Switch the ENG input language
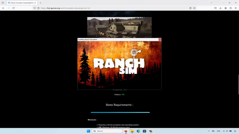 click(x=218, y=131)
